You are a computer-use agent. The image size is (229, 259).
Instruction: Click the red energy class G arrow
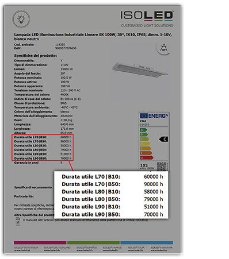(147, 158)
